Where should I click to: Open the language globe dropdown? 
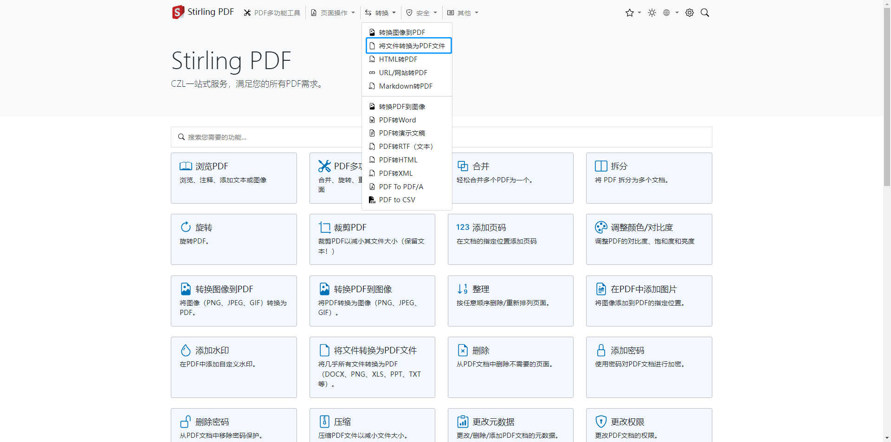(x=671, y=13)
